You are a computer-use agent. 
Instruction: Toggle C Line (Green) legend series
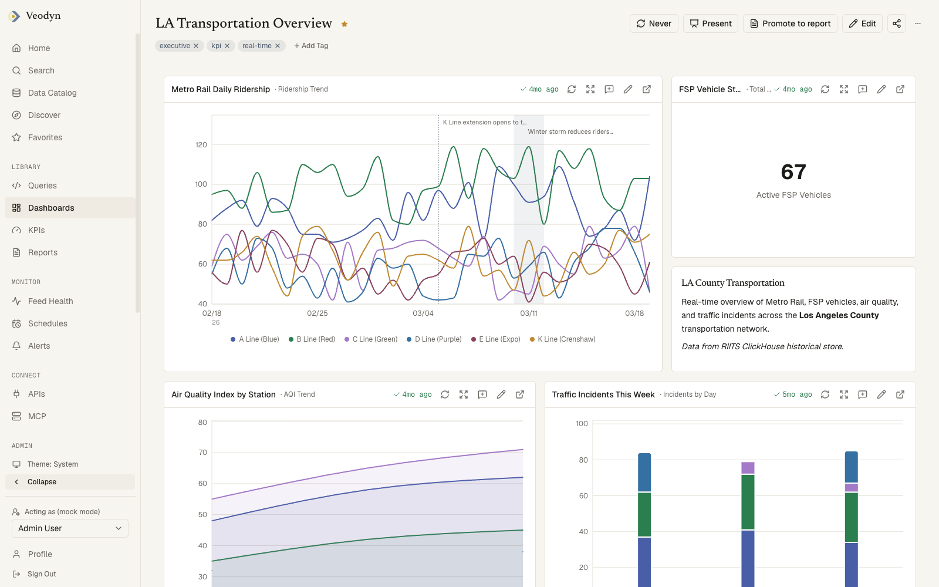[371, 339]
